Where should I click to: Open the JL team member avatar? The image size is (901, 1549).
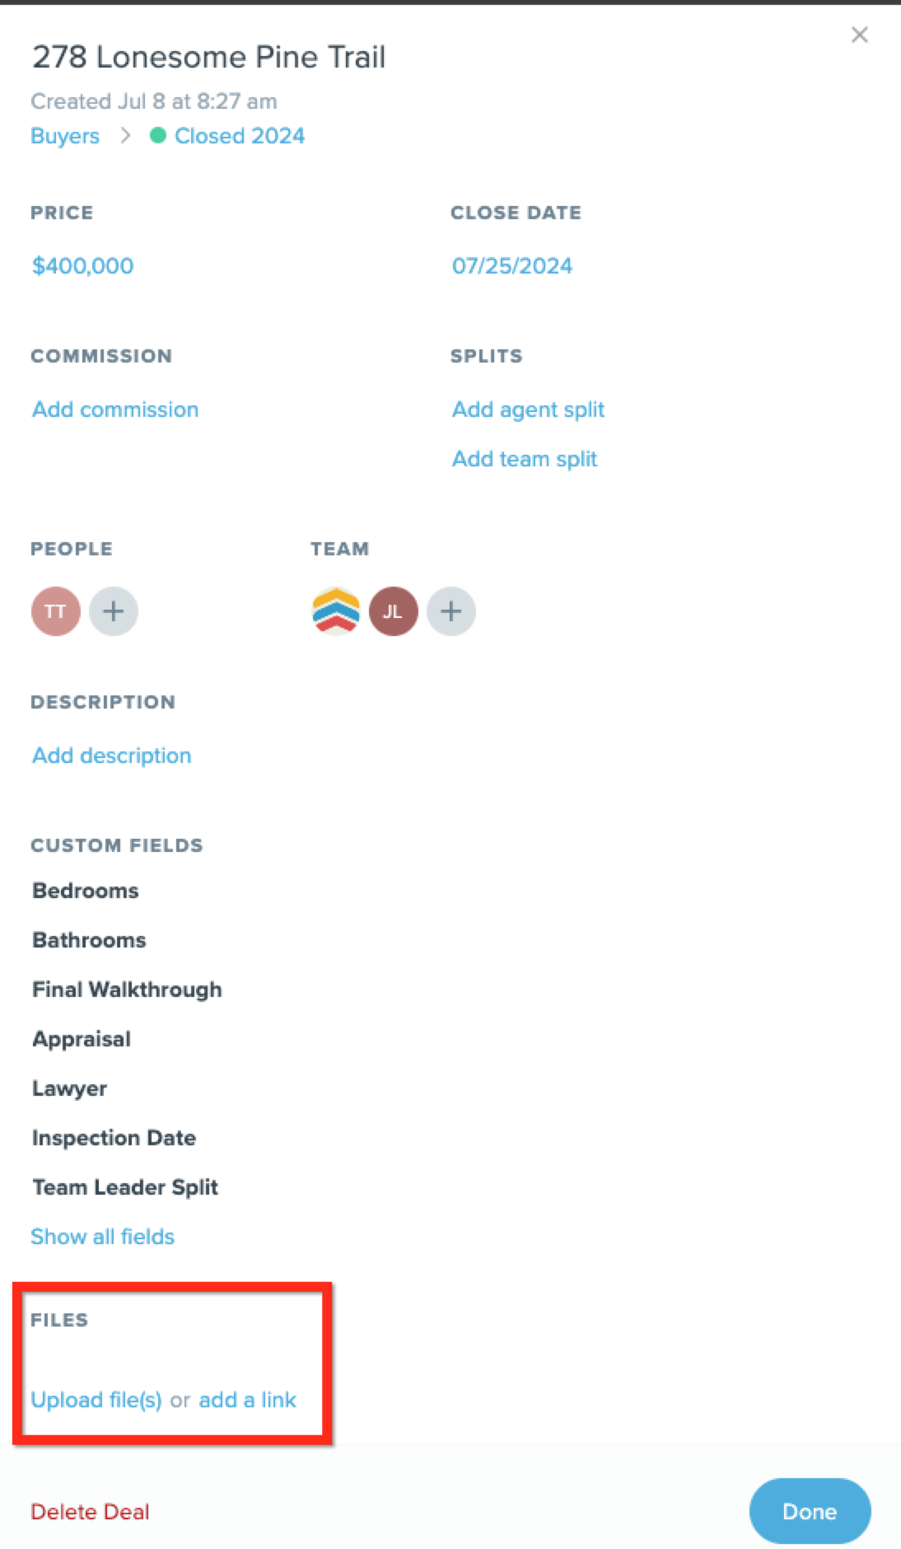[394, 611]
